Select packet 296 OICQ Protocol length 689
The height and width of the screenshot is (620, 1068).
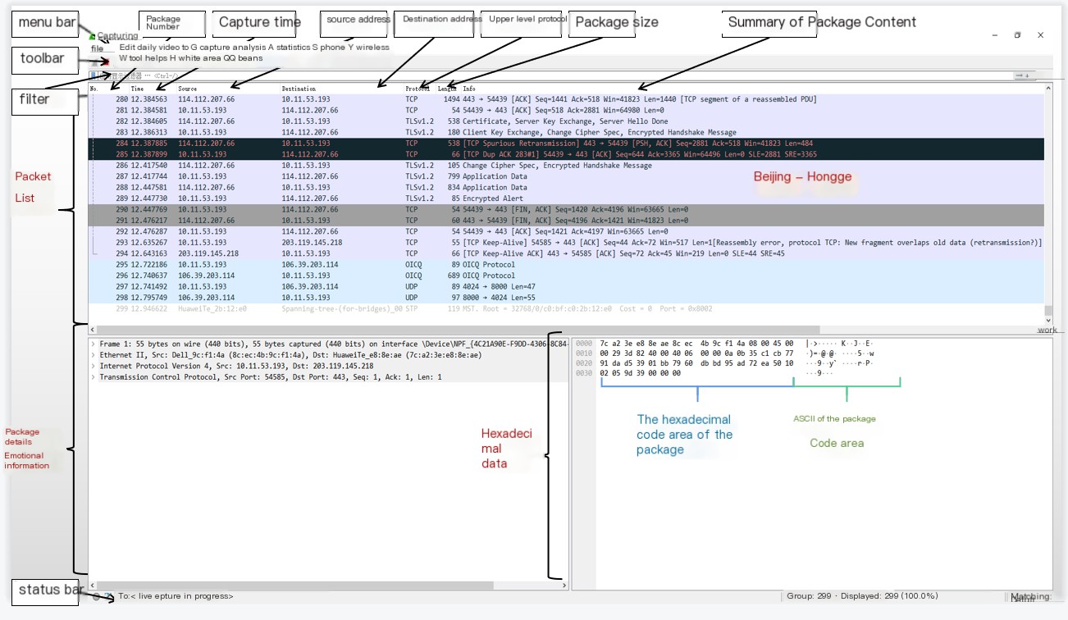click(566, 276)
